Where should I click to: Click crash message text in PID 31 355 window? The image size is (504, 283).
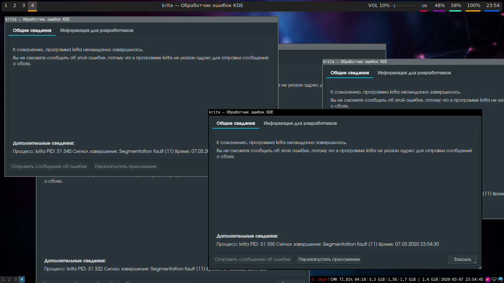click(344, 149)
